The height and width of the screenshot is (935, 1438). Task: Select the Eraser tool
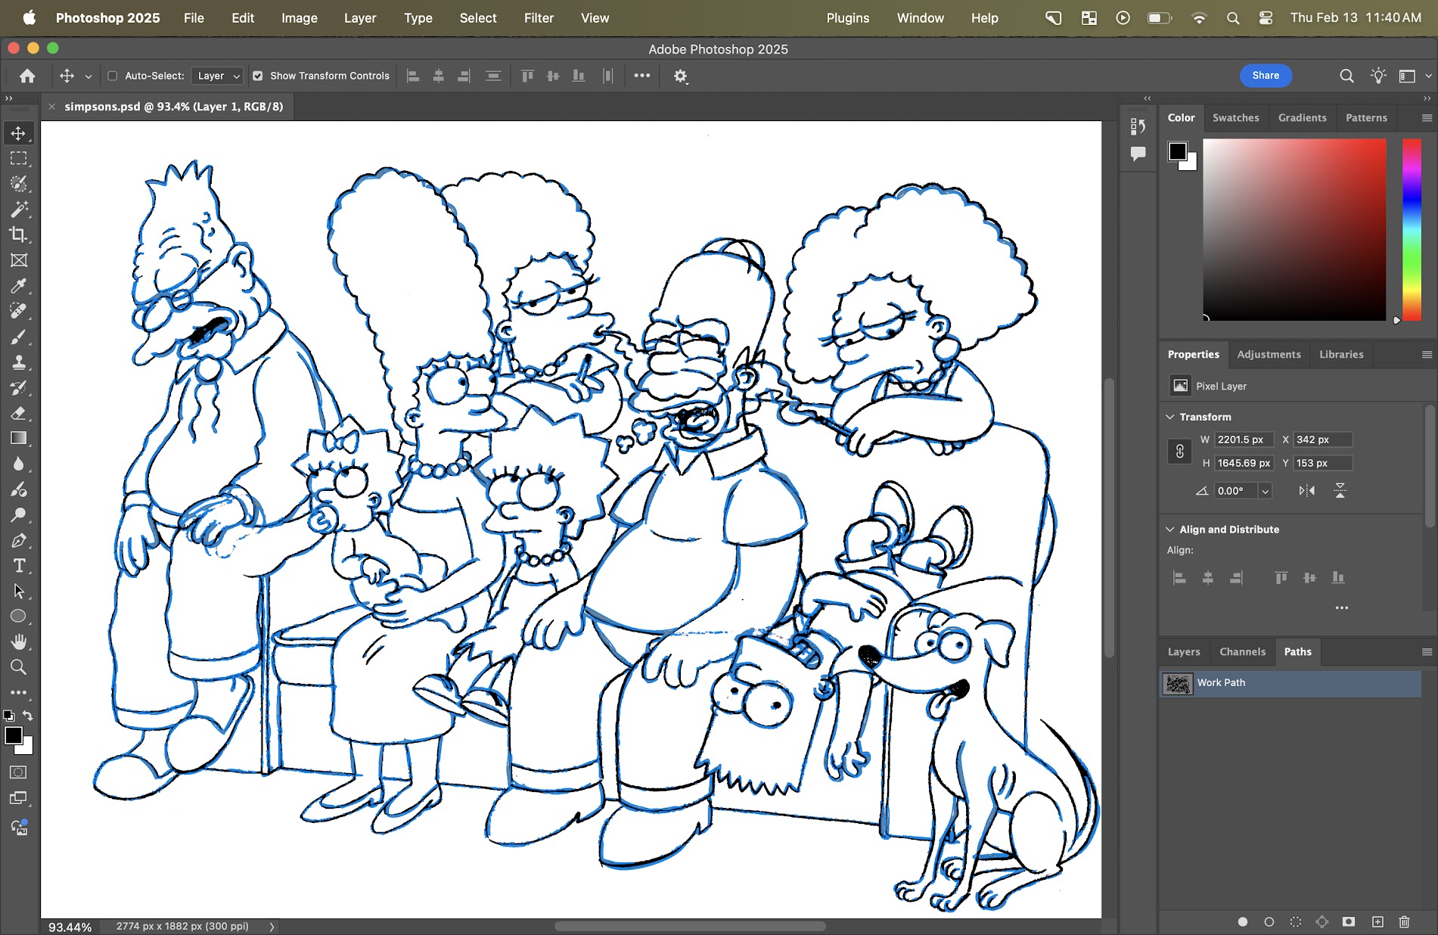18,413
